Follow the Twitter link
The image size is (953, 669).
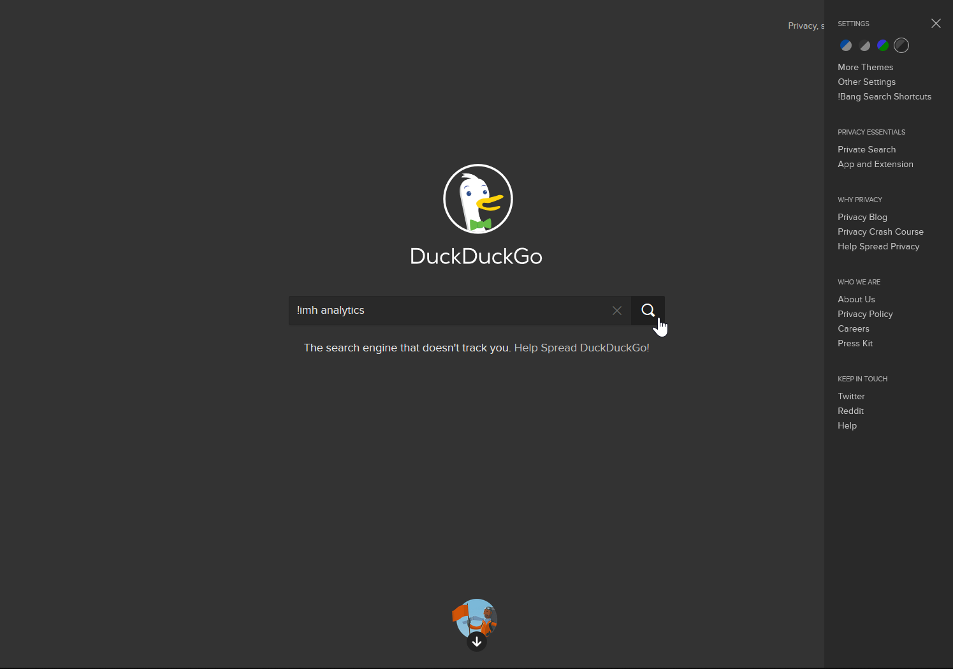pos(851,396)
